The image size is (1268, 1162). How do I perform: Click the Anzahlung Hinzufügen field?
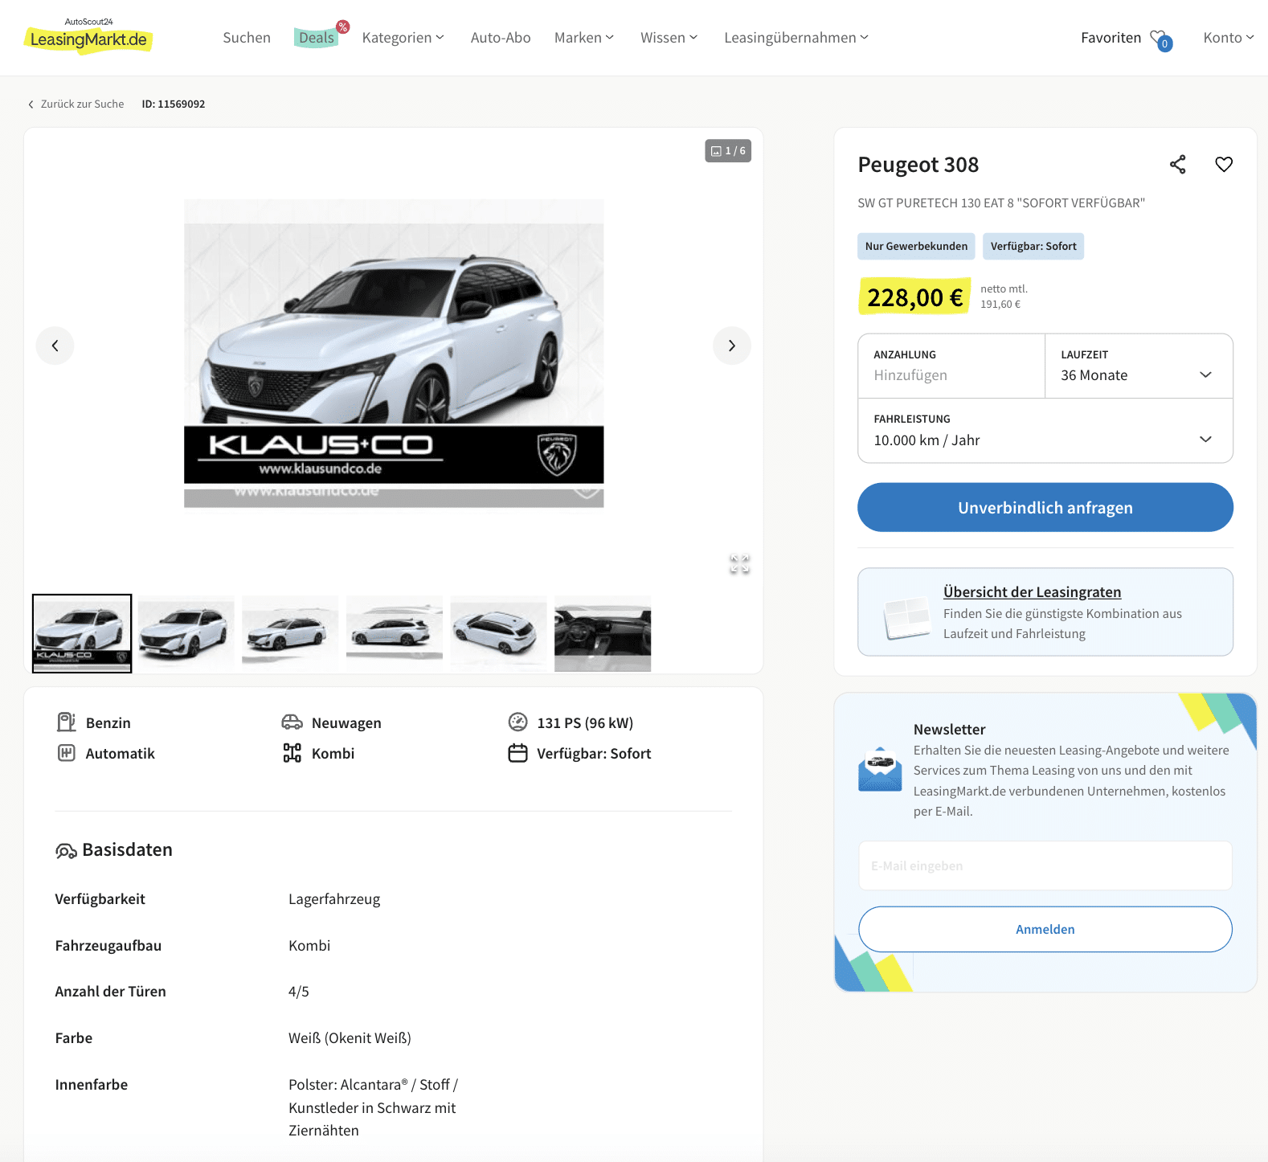(x=951, y=366)
